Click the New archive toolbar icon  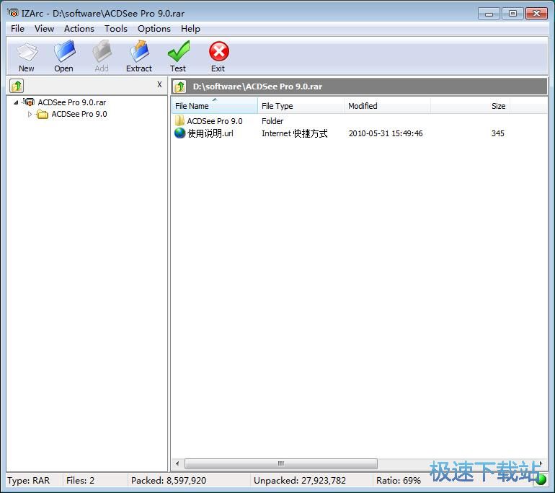pos(27,55)
